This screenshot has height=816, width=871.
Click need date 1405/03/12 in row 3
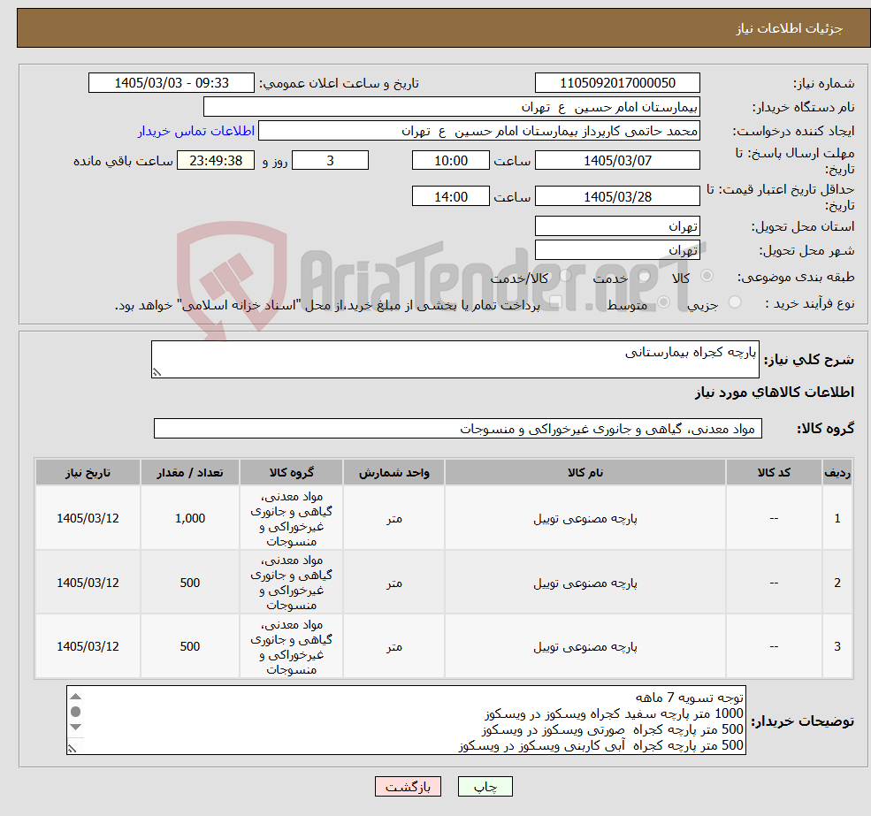pos(88,646)
